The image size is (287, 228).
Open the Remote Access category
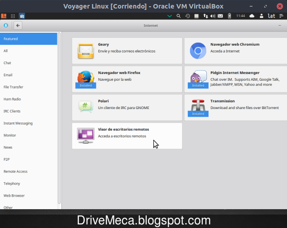pos(29,171)
